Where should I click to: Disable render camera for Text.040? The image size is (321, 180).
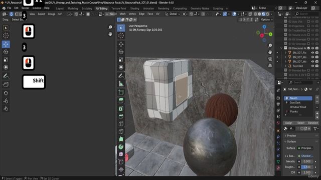coord(317,66)
